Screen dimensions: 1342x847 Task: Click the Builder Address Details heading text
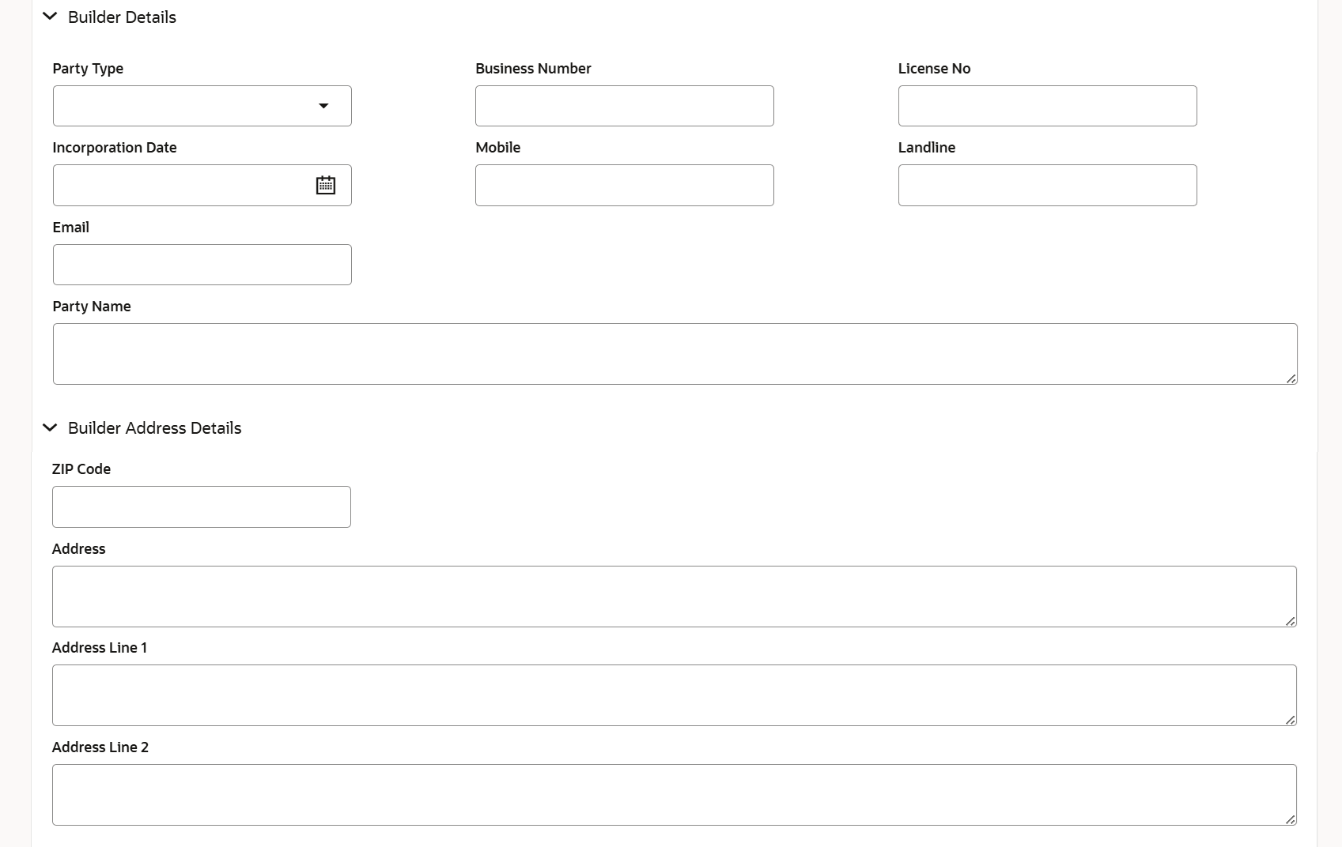(155, 428)
